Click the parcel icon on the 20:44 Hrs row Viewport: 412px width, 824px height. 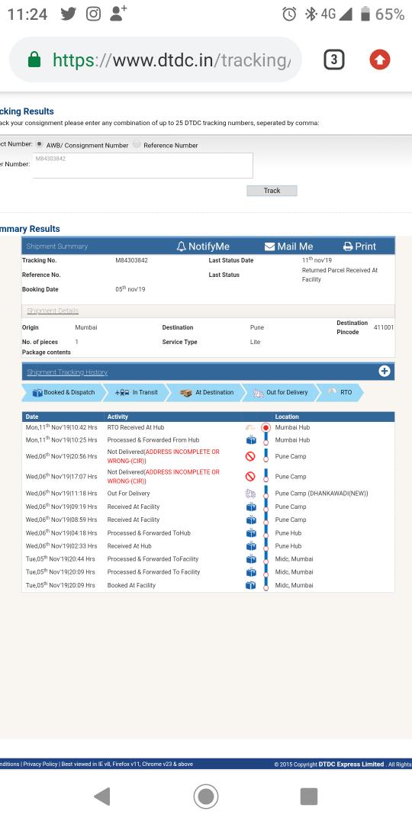251,559
